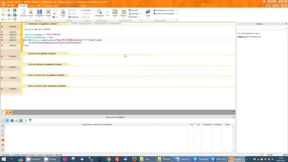Switch to TeamViewer taskbar button

pos(201,159)
